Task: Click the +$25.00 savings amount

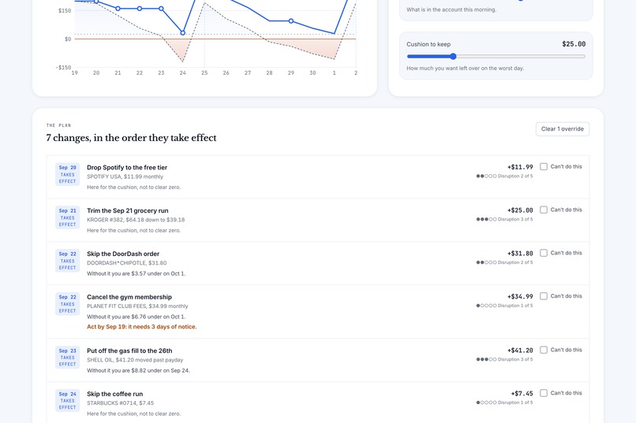Action: [520, 210]
